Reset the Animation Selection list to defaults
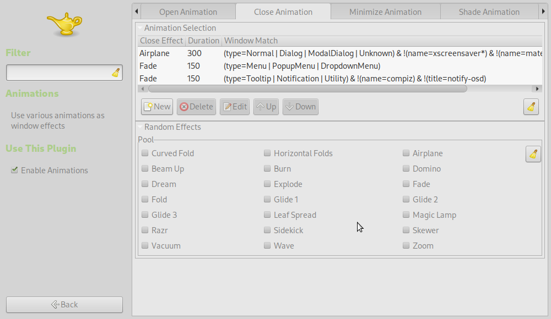 (x=531, y=107)
